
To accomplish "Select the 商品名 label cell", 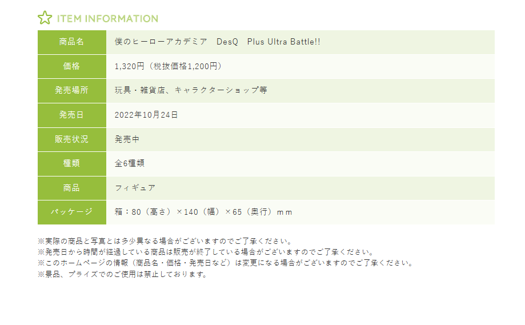I will pyautogui.click(x=71, y=42).
